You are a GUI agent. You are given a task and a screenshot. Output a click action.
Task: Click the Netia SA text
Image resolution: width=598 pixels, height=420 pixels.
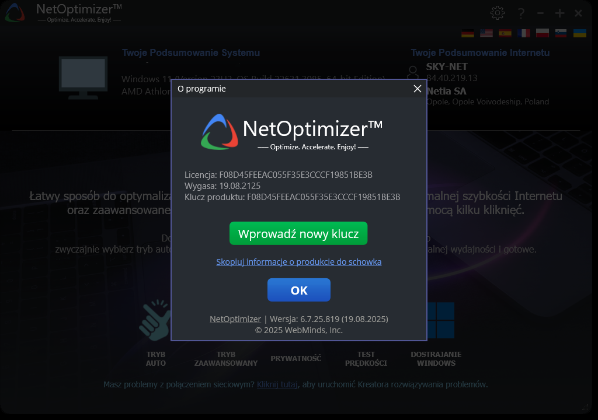pos(446,91)
